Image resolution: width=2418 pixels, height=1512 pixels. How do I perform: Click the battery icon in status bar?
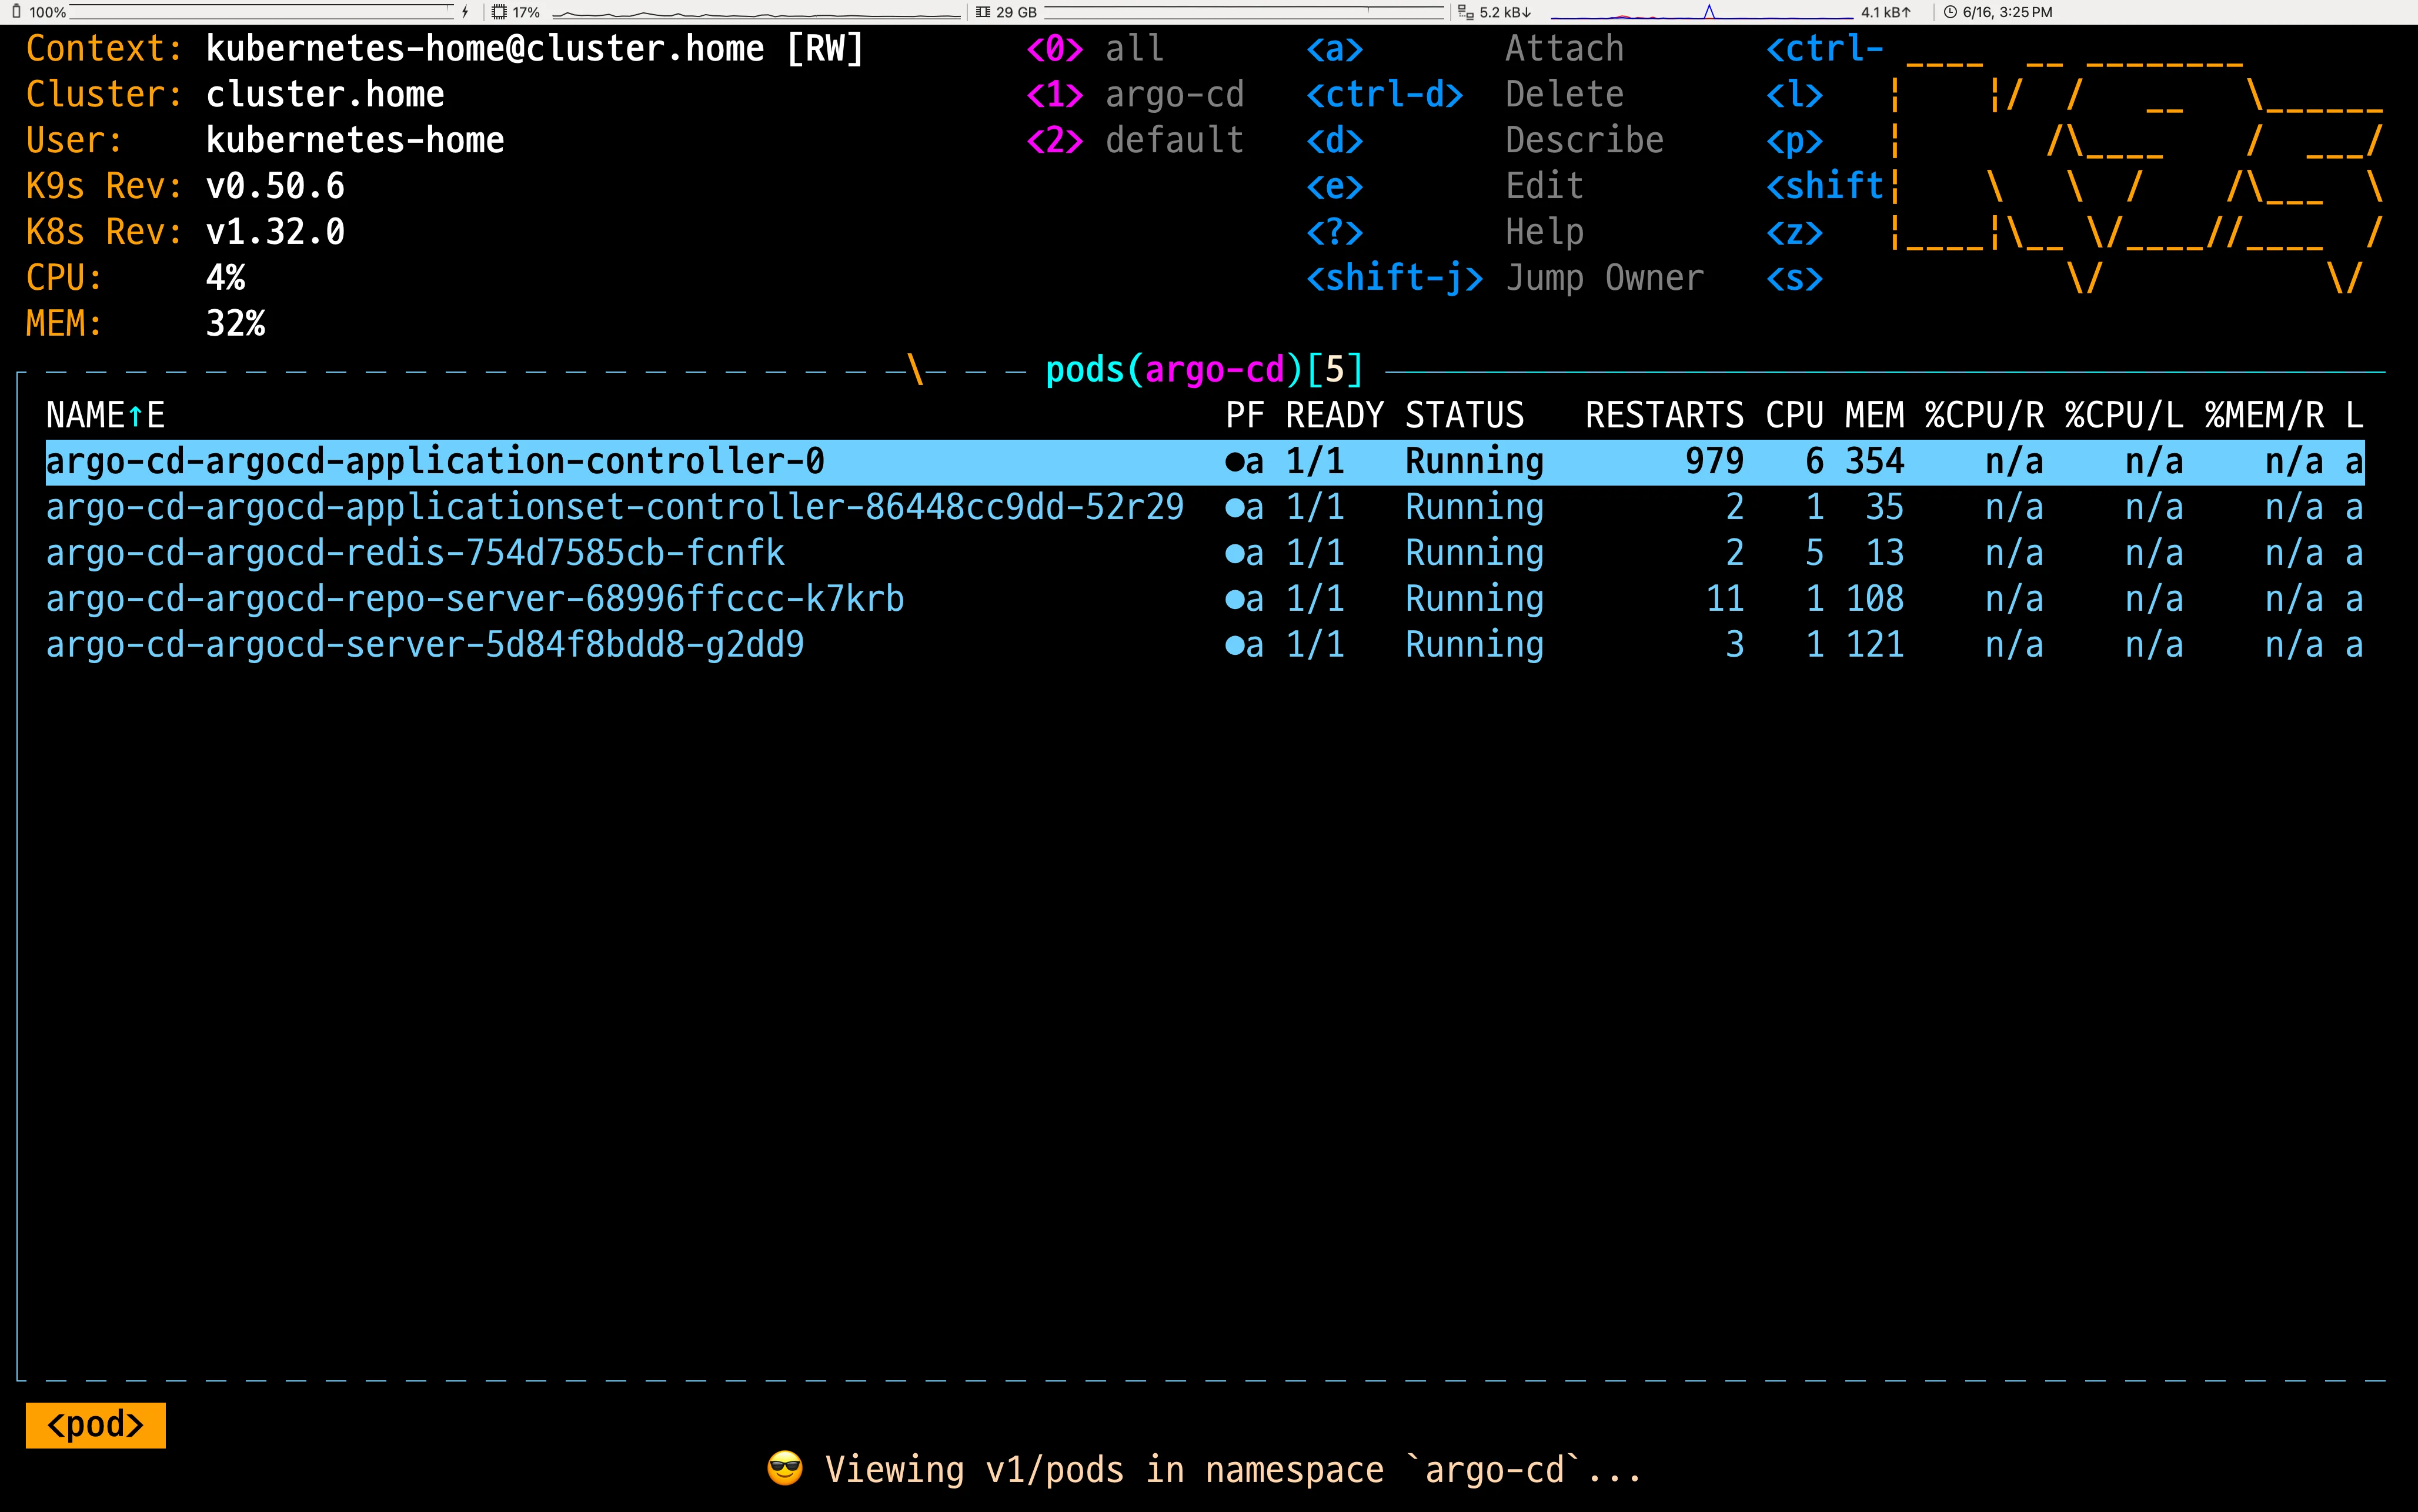16,12
